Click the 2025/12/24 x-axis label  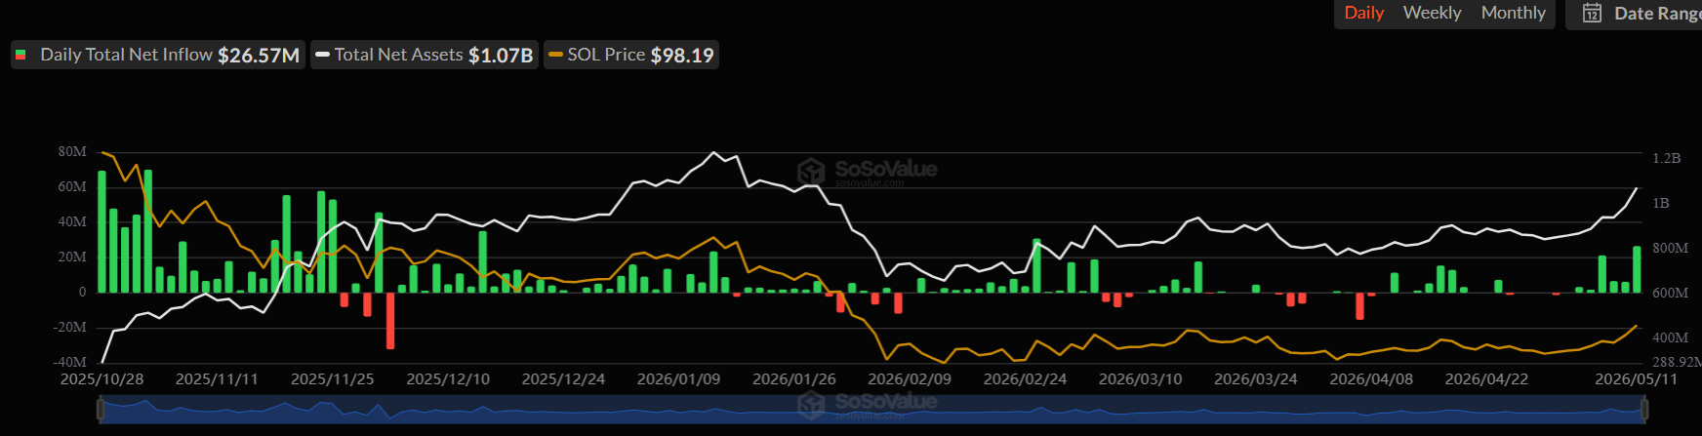point(563,379)
